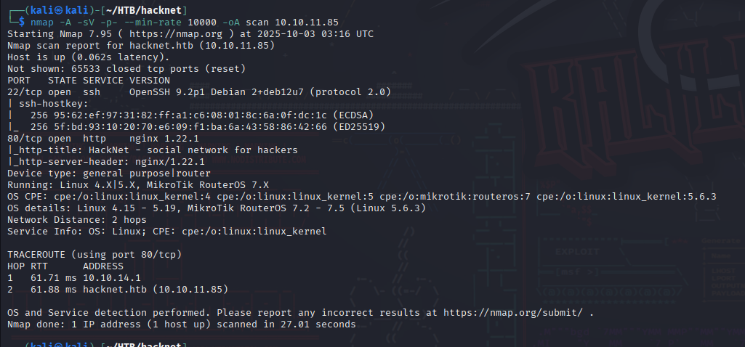Click the HackNet http-title line
Screen dimensions: 745x347
pyautogui.click(x=153, y=150)
